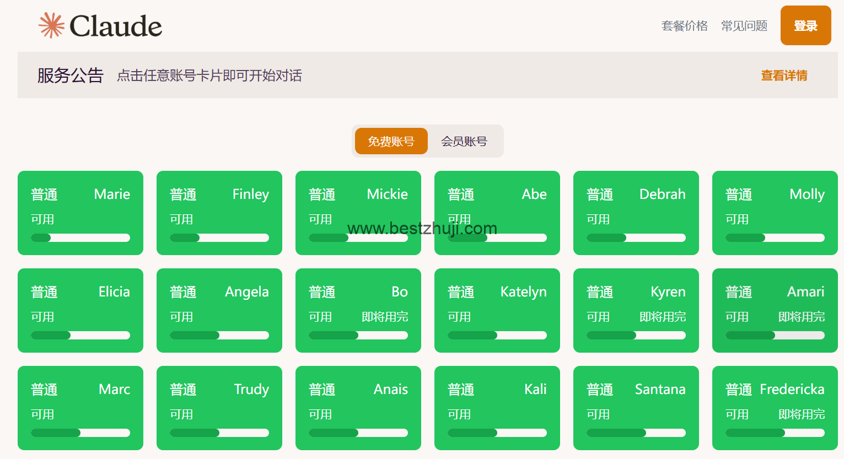The image size is (844, 459).
Task: Open the 常见问题 FAQ link
Action: click(744, 26)
